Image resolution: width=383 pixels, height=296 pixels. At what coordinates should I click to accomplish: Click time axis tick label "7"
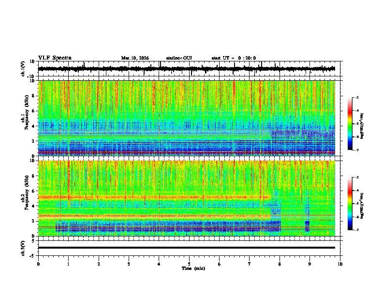point(250,264)
